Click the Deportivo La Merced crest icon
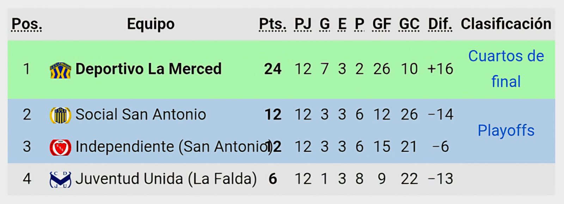Screen dimensions: 564x204 point(60,70)
